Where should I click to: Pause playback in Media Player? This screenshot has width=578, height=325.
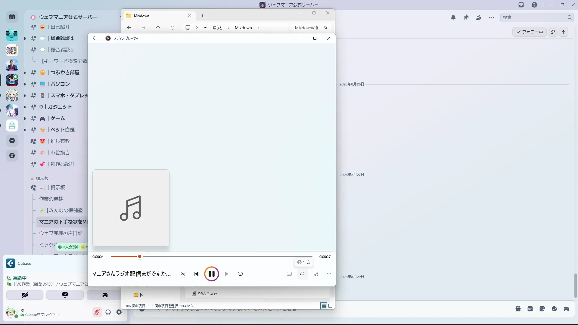tap(211, 274)
